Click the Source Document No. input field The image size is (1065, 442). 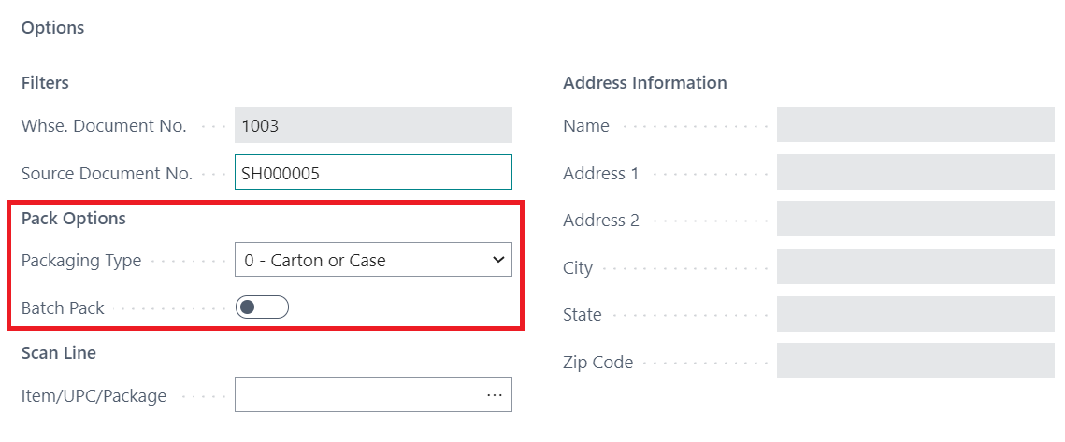point(373,173)
